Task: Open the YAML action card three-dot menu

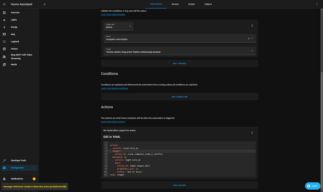Action: click(252, 132)
